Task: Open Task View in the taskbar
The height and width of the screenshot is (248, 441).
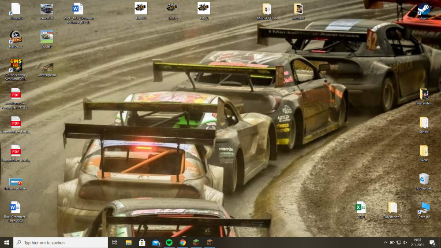Action: 115,243
